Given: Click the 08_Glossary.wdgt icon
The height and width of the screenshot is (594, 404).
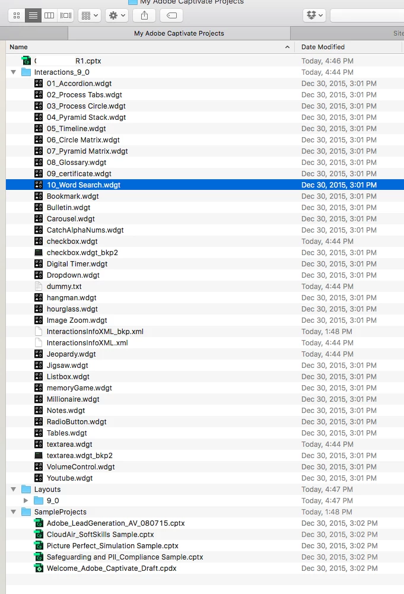Looking at the screenshot, I should pos(39,162).
